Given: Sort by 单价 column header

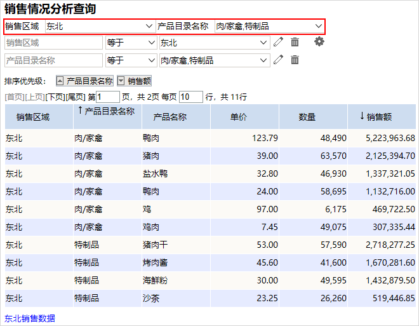Looking at the screenshot, I should (x=245, y=117).
